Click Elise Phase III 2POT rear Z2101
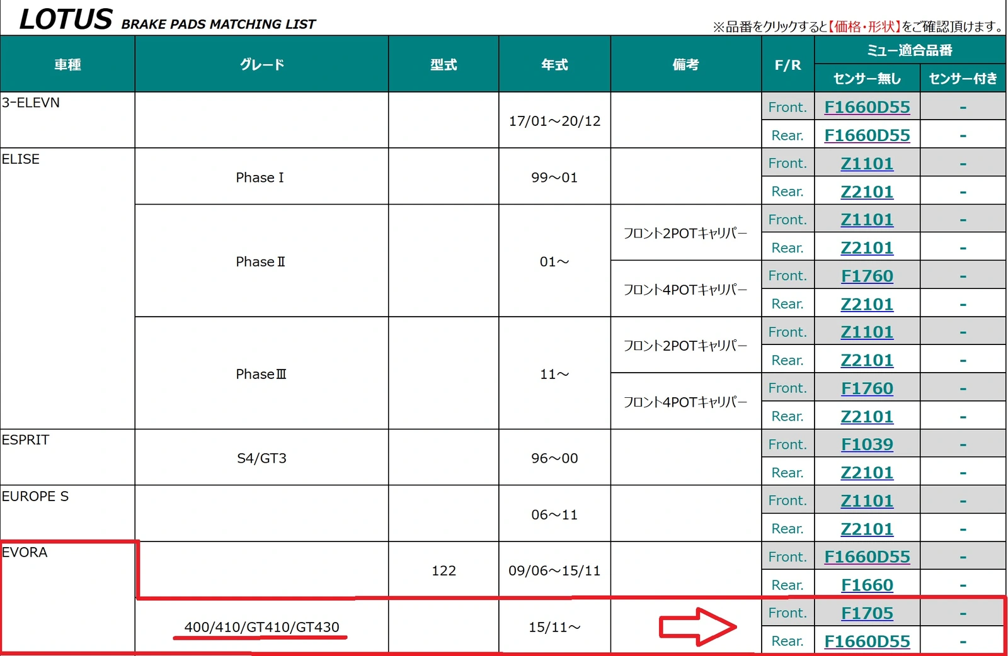The width and height of the screenshot is (1008, 656). coord(867,360)
